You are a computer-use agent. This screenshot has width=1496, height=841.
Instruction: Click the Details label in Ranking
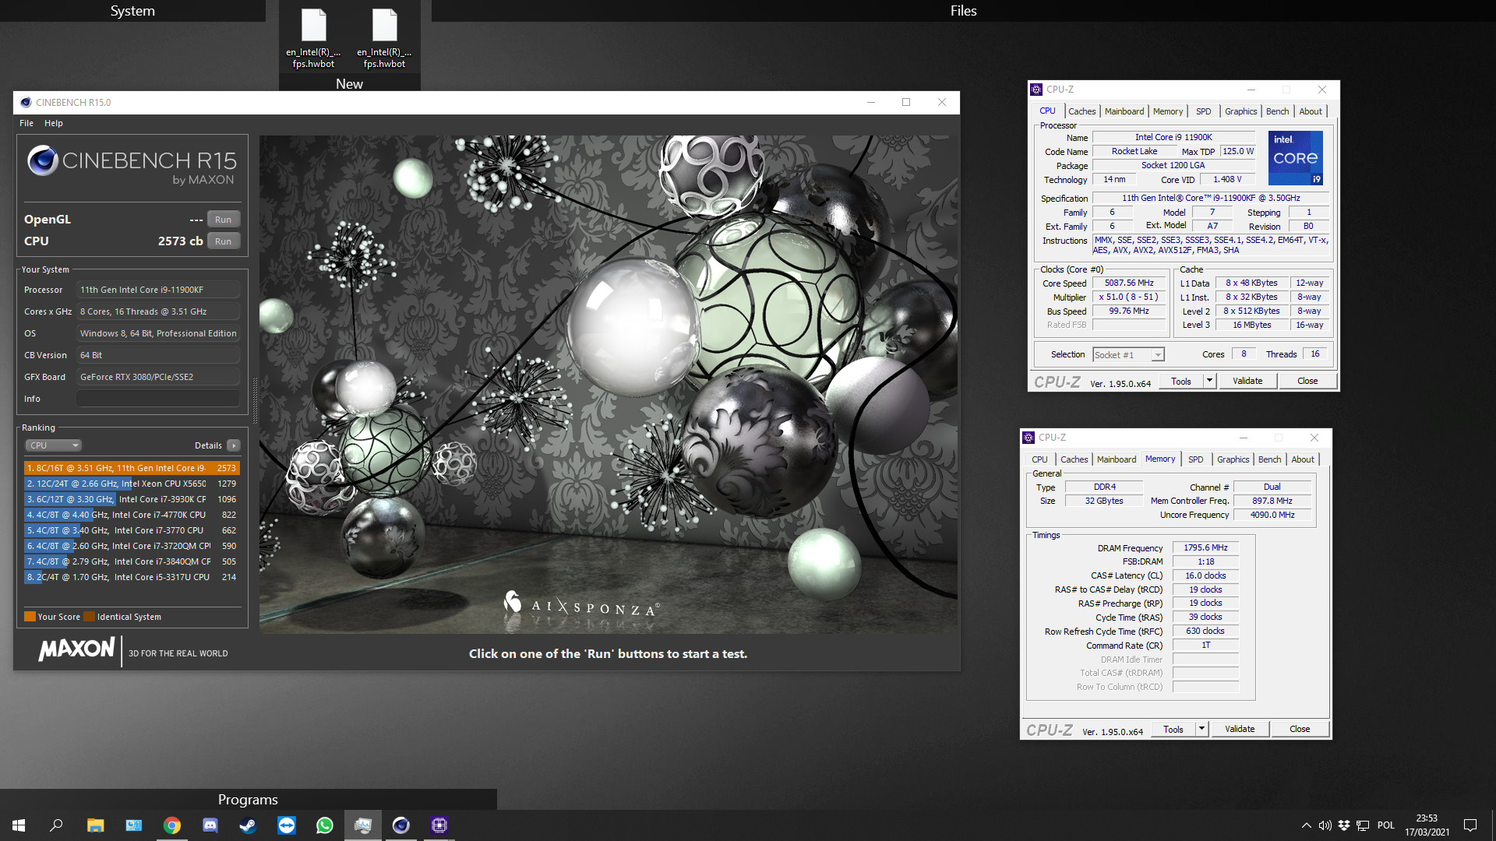[208, 445]
